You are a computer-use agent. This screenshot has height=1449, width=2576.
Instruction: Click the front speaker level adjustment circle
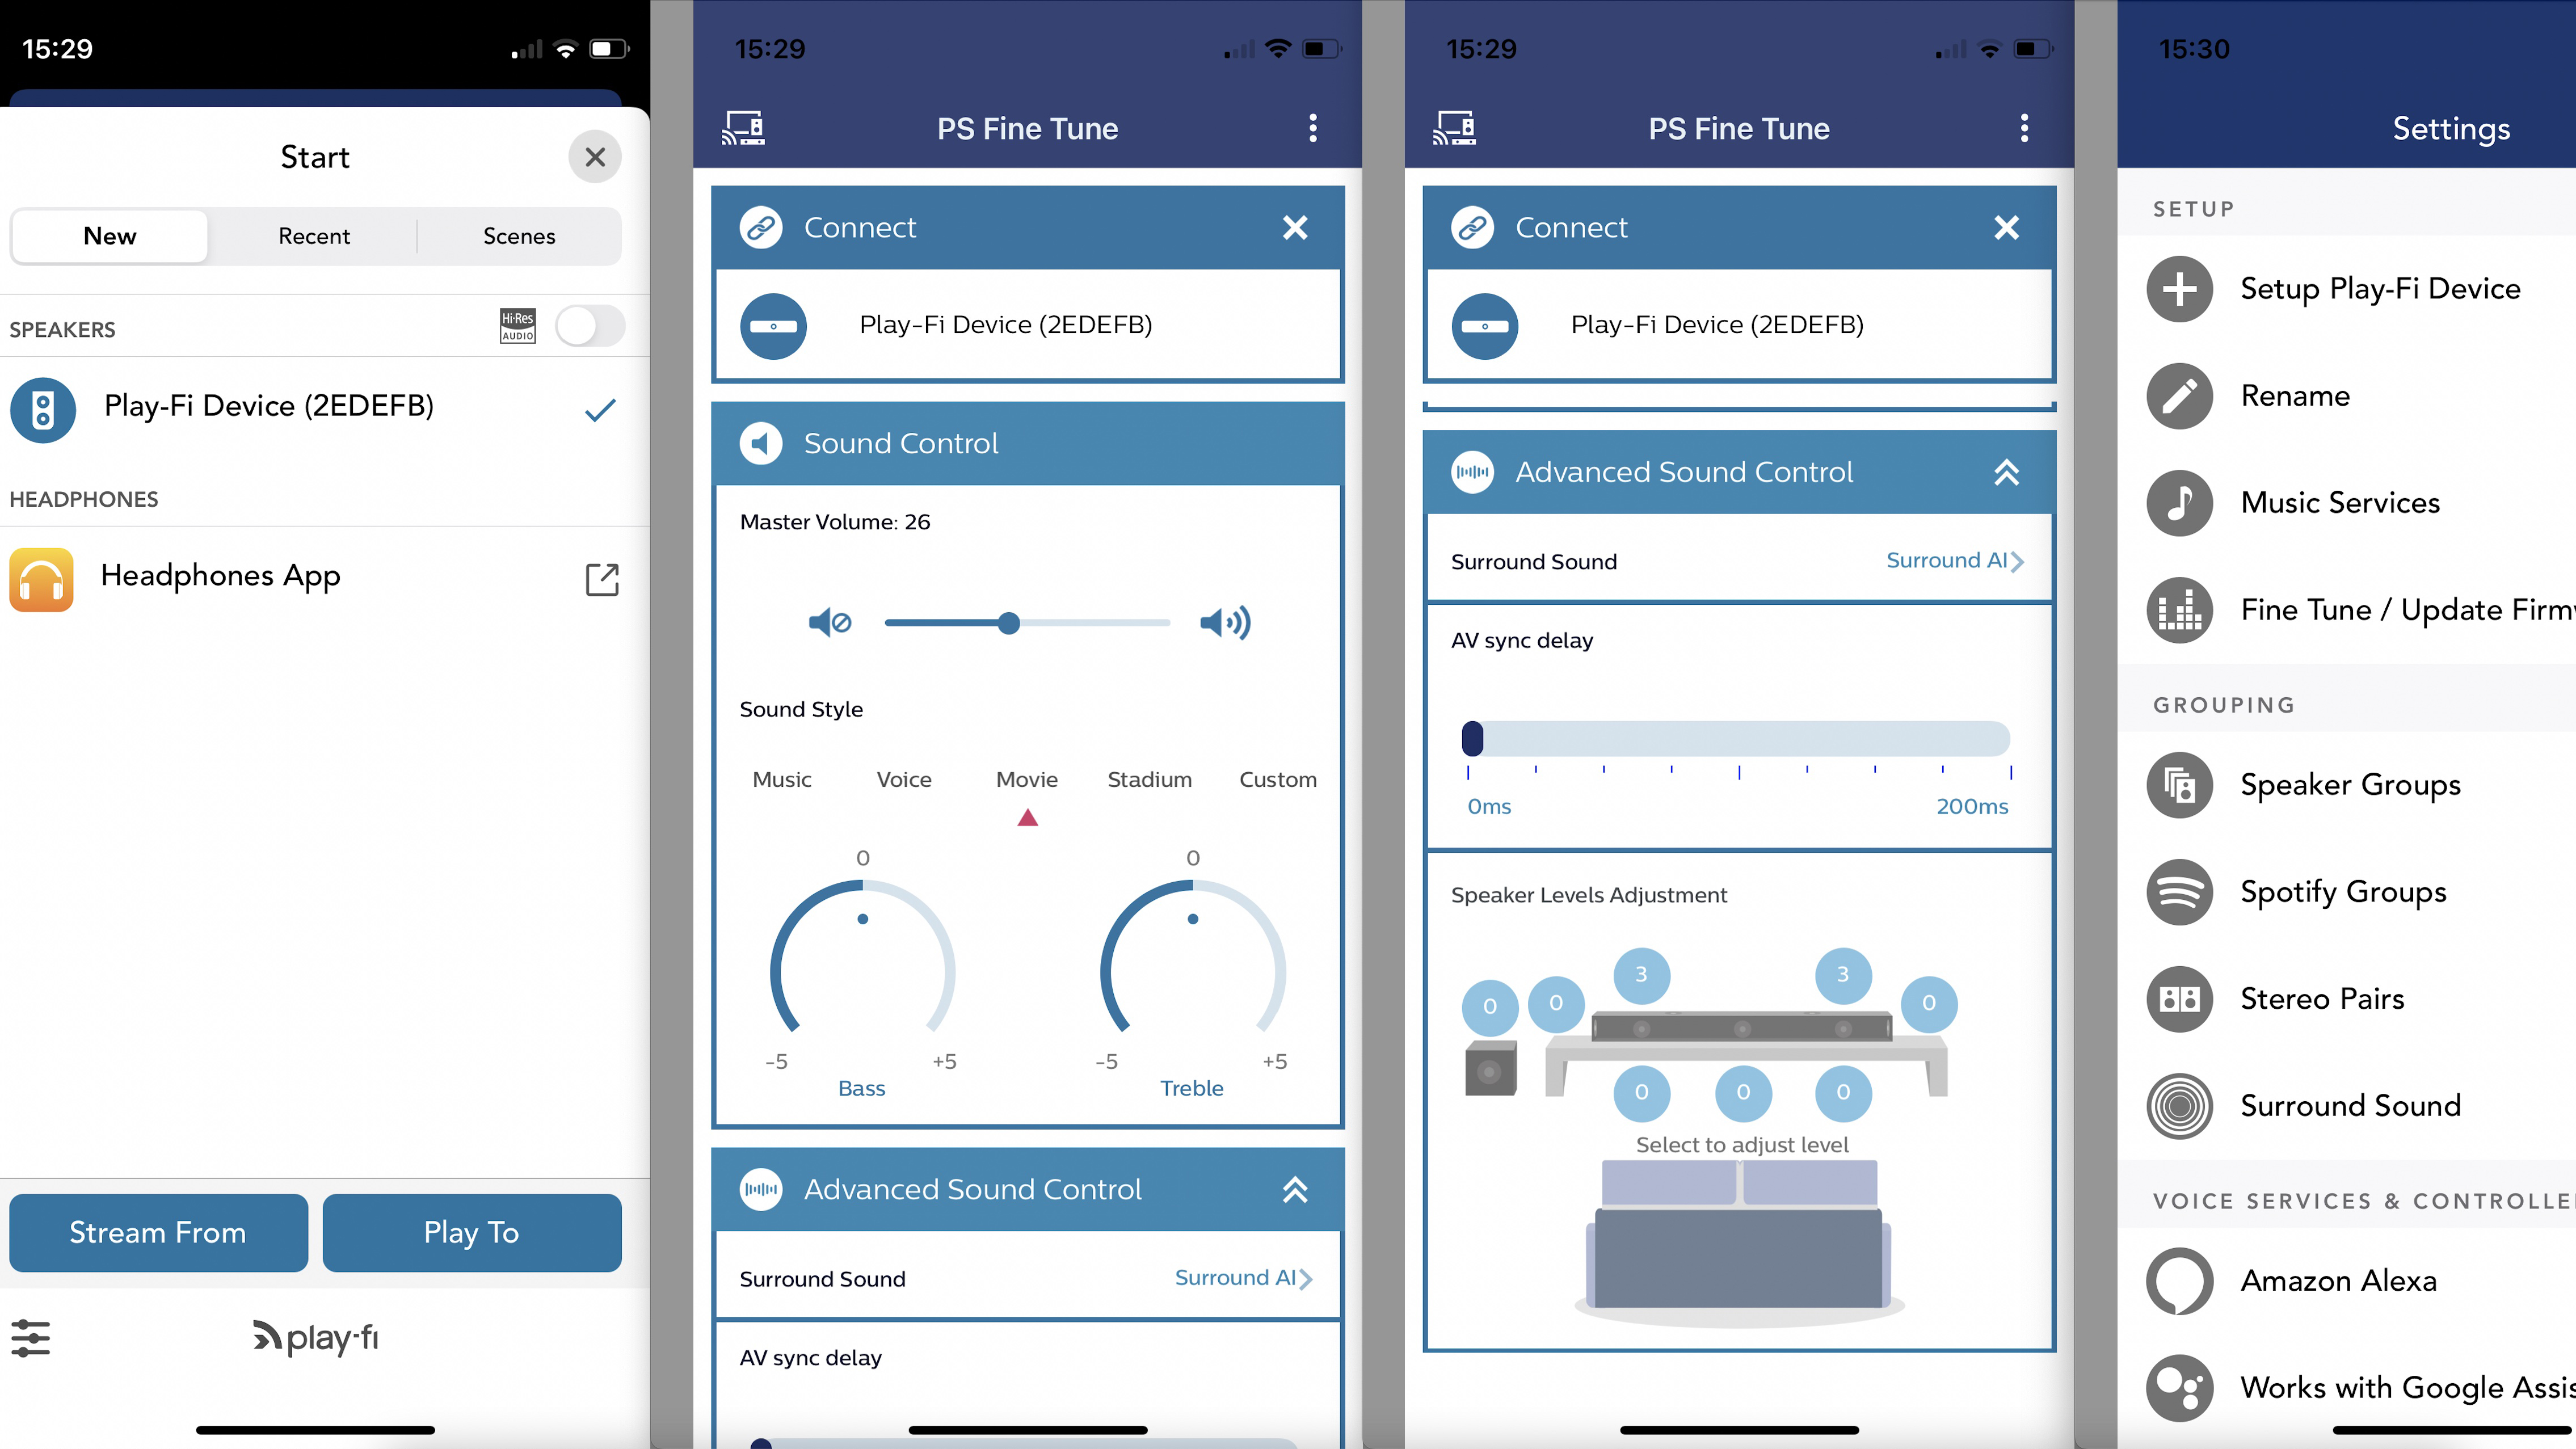point(1741,1092)
